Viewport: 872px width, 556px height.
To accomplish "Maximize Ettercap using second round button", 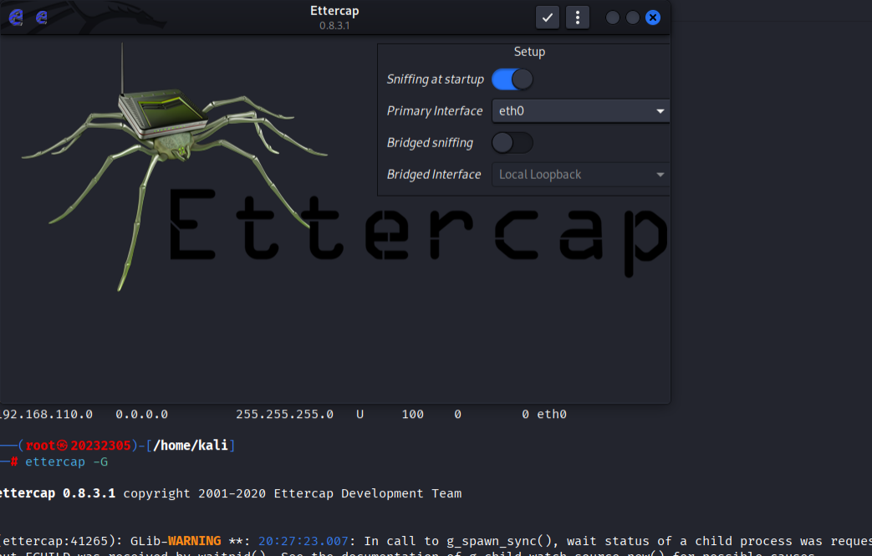I will pos(633,18).
